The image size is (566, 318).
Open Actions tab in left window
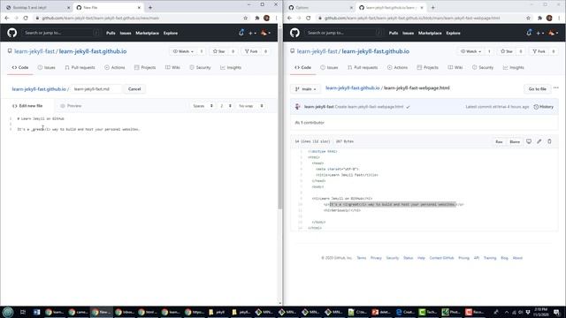114,67
